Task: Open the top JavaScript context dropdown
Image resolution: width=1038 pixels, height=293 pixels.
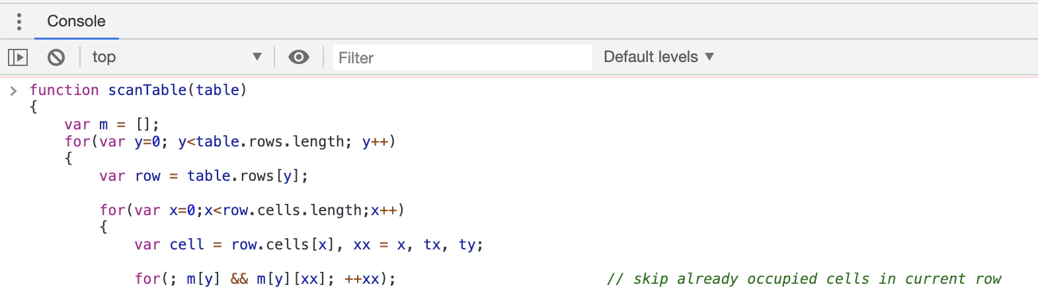Action: (x=177, y=57)
